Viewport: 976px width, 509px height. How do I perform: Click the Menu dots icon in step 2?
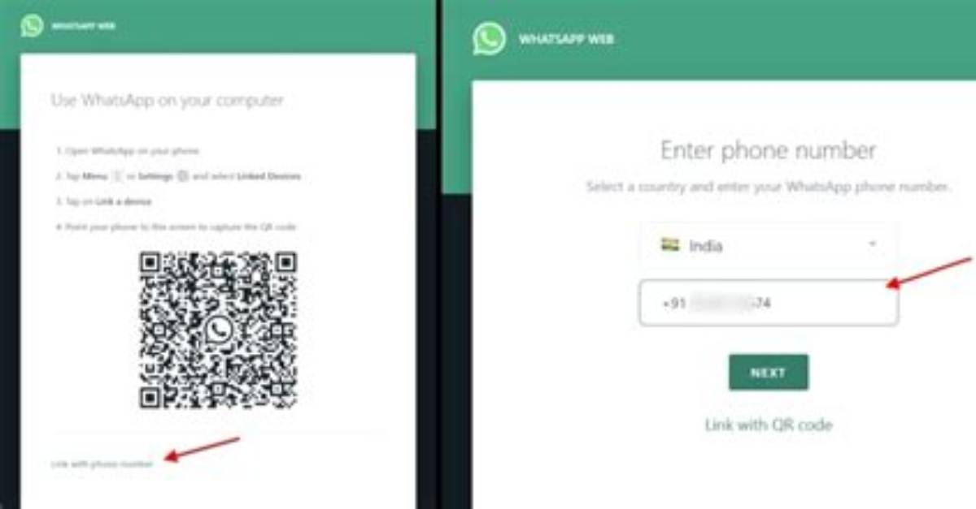(116, 176)
